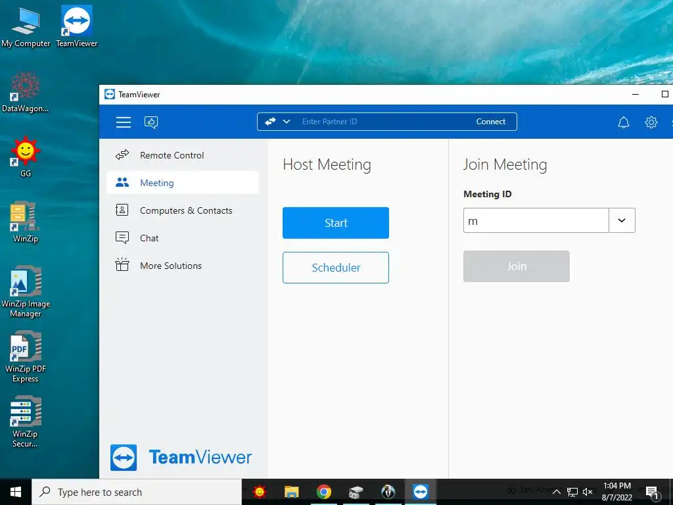The image size is (673, 505).
Task: Open TeamViewer settings gear icon
Action: [651, 122]
